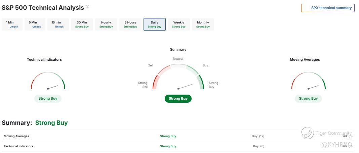
Task: Click the Strong Sell label on Summary gauge
Action: [143, 85]
